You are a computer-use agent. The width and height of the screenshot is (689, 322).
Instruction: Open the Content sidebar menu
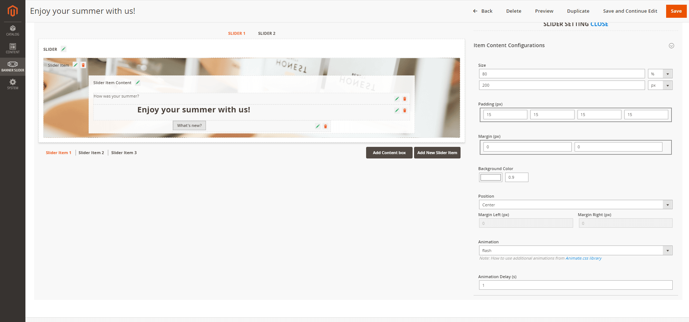tap(13, 49)
